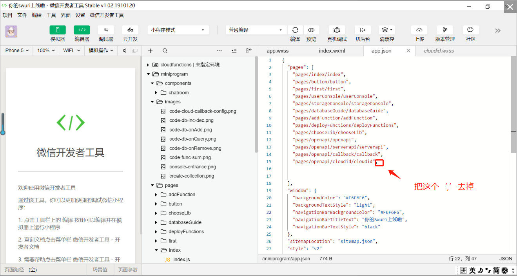This screenshot has width=517, height=276.
Task: Expand the addFunction folder
Action: tap(156, 195)
